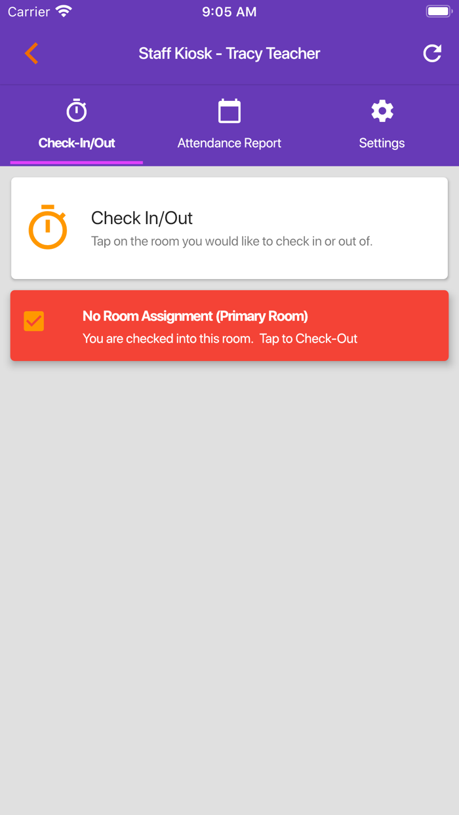Tap the 9:05 AM clock in status bar
This screenshot has width=459, height=815.
coord(229,12)
